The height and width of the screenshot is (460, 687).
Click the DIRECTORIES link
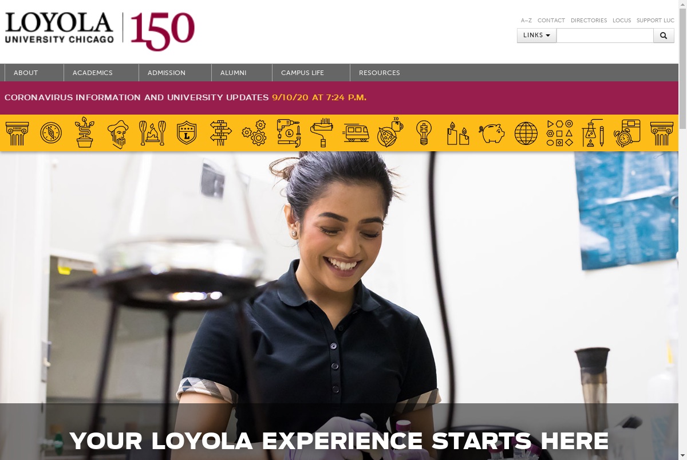[589, 21]
